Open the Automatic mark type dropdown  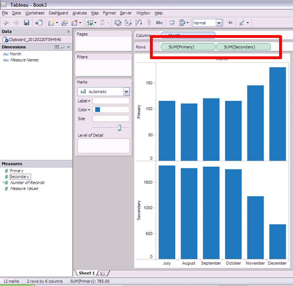tap(126, 91)
